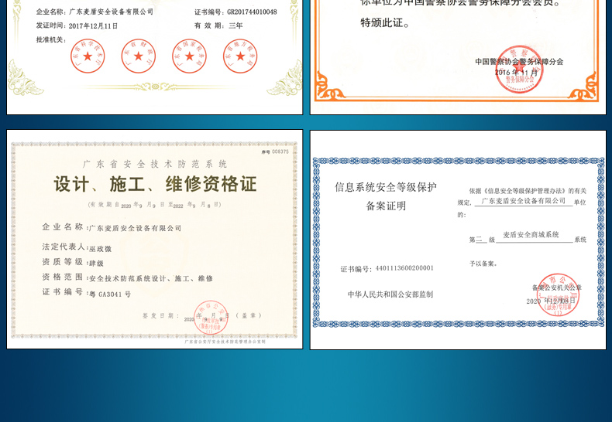The width and height of the screenshot is (612, 422).
Task: Click the 广东省财政厅 red seal
Action: coord(139,56)
